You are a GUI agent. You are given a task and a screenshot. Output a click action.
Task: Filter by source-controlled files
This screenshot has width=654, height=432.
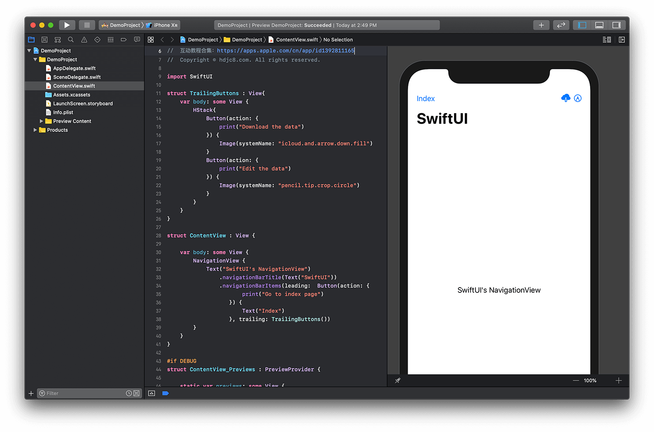pos(137,393)
